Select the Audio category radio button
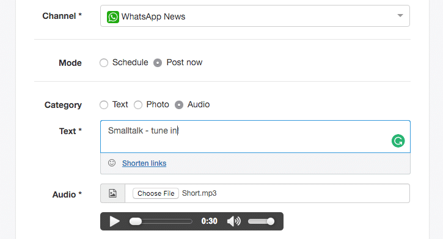 click(179, 105)
